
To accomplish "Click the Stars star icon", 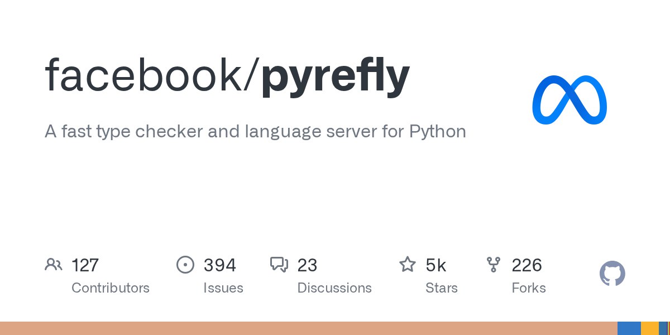I will coord(407,265).
